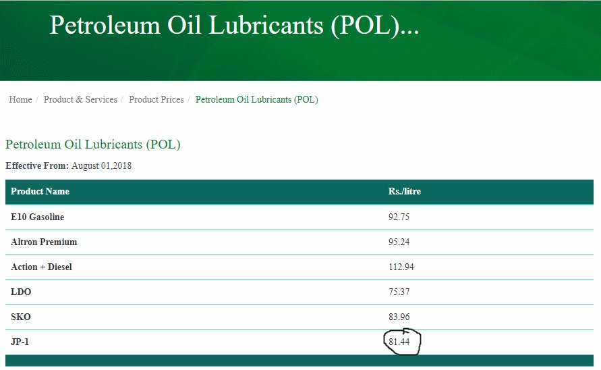The width and height of the screenshot is (601, 370).
Task: Select the Action + Diesel product name
Action: (41, 267)
